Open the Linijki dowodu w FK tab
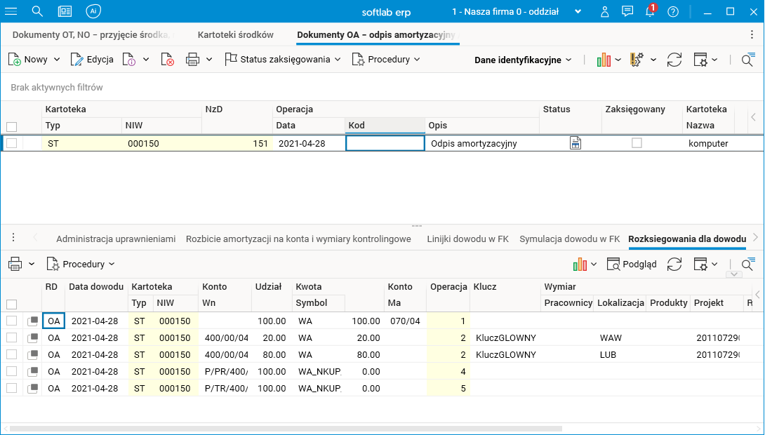 [x=467, y=239]
